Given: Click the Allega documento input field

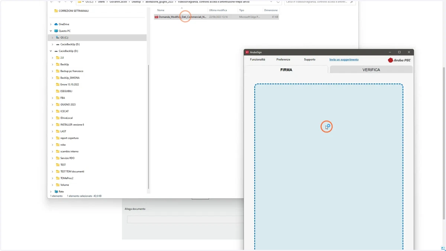Looking at the screenshot, I should click(185, 219).
